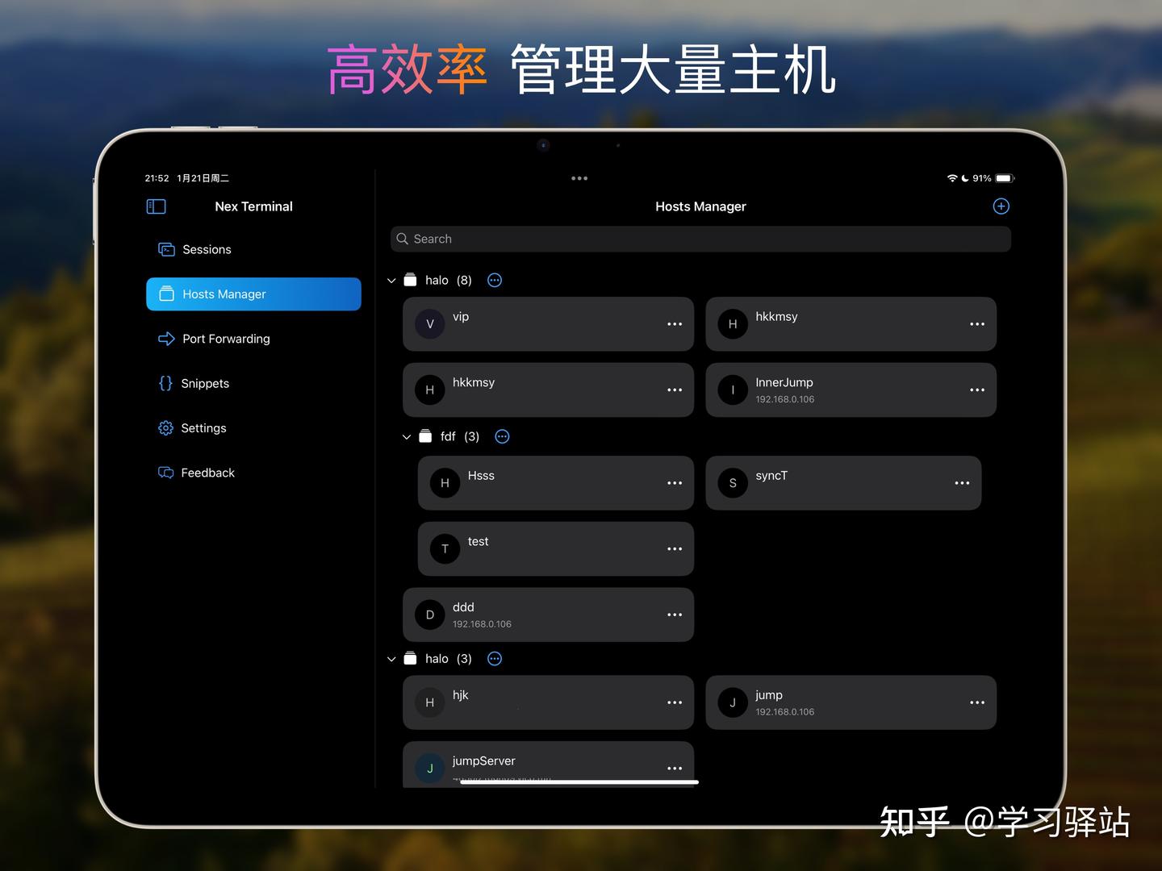Collapse the halo (8) host group
This screenshot has height=871, width=1162.
tap(391, 280)
